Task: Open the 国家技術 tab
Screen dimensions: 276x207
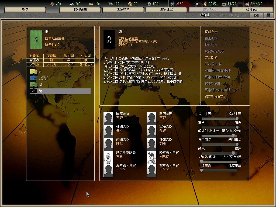Action: pyautogui.click(x=123, y=9)
